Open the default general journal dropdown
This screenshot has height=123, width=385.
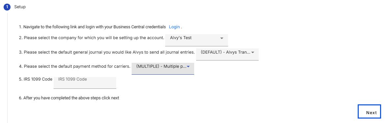[x=227, y=54]
